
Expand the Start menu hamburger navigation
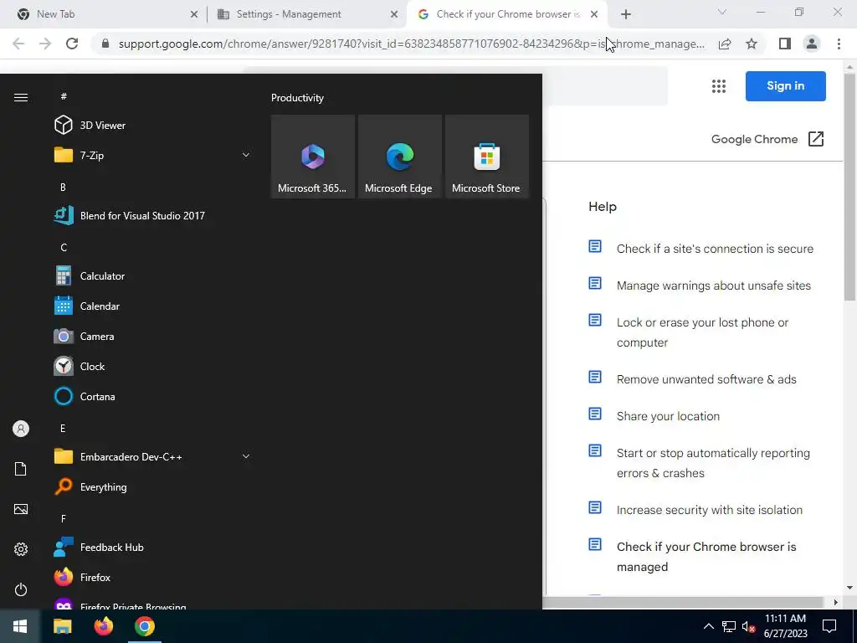(21, 97)
